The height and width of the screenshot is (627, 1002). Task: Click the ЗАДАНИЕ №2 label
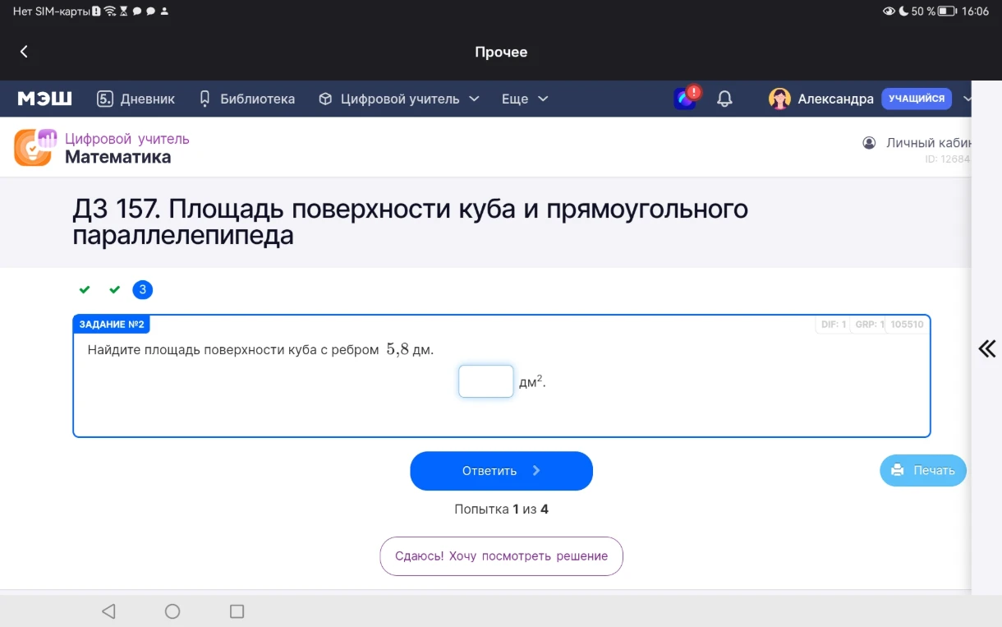click(x=112, y=325)
